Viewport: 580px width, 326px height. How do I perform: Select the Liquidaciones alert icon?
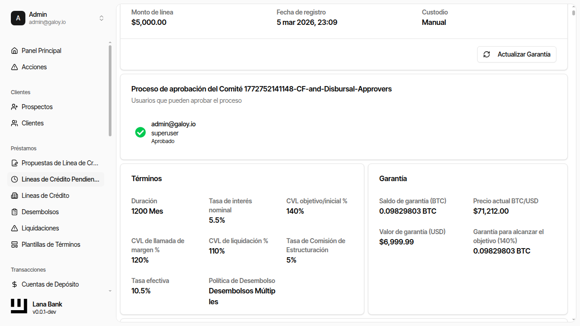click(x=14, y=228)
